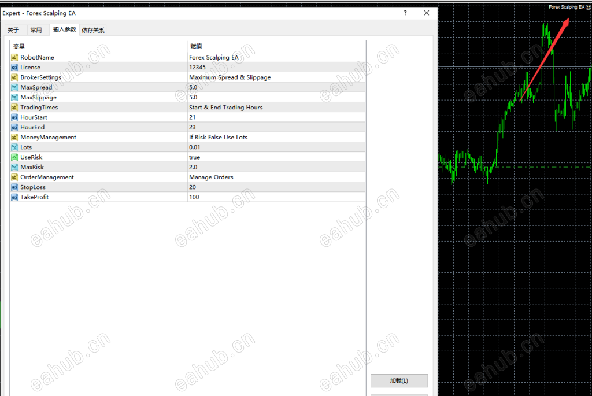Click the TradingTimes string variable icon

14,107
